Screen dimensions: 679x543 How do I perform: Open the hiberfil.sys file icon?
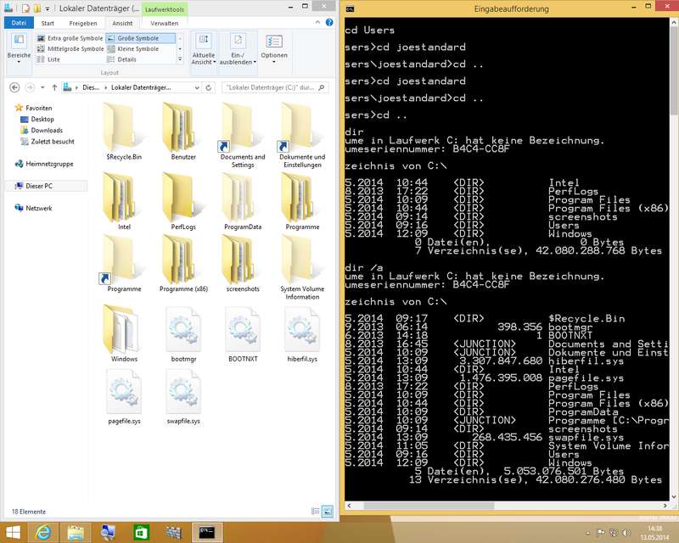click(301, 331)
